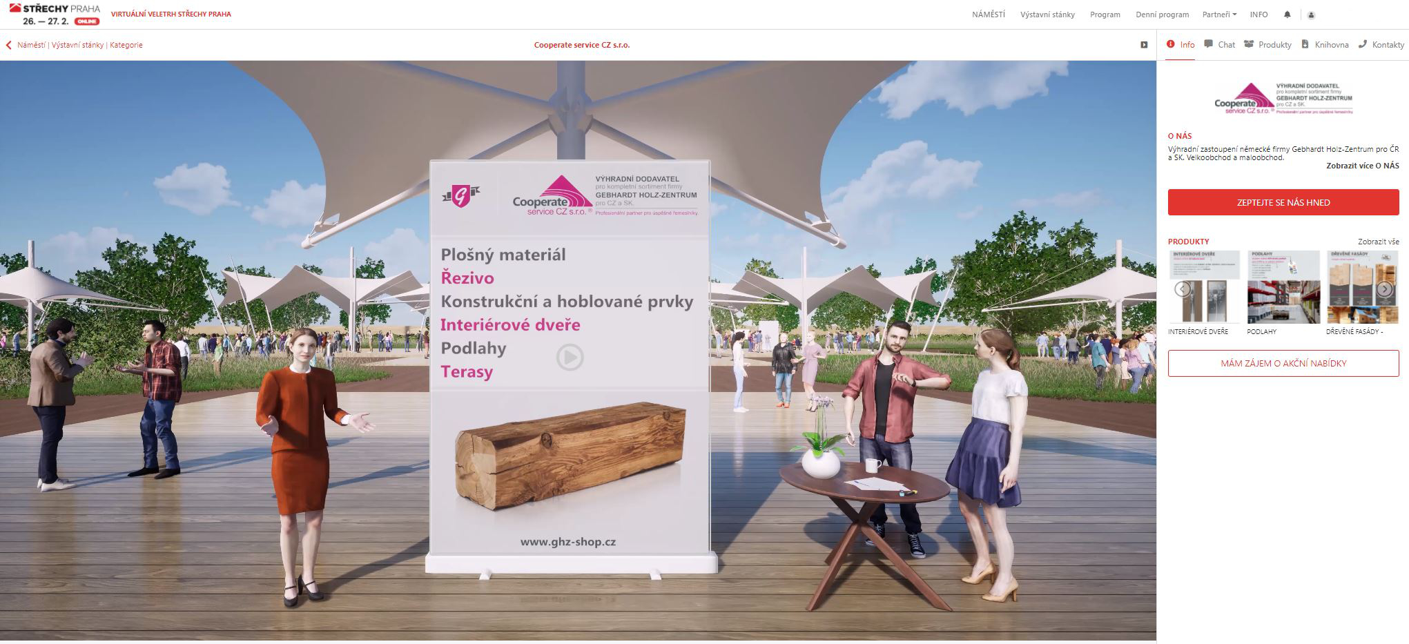
Task: Click ZEPTEJTE SE NÁS HNED button
Action: tap(1283, 202)
